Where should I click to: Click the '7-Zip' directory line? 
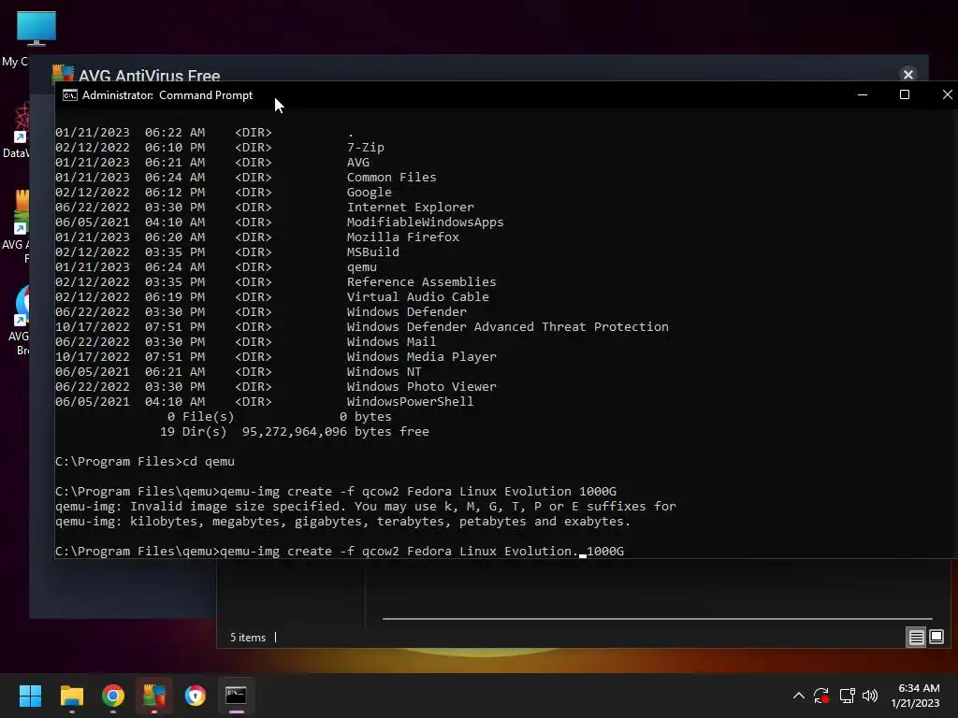[x=220, y=148]
